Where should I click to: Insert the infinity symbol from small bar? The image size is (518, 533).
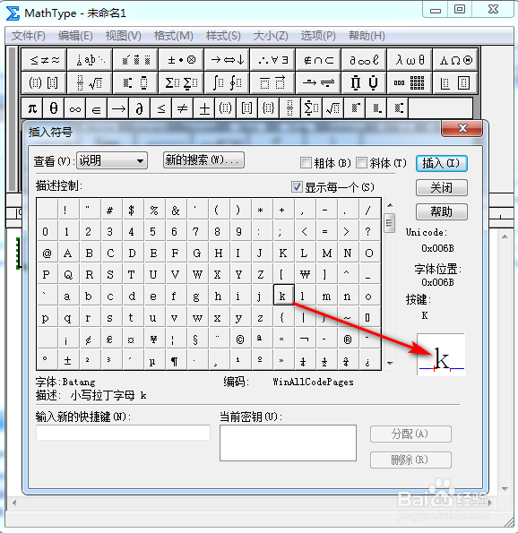[x=74, y=108]
